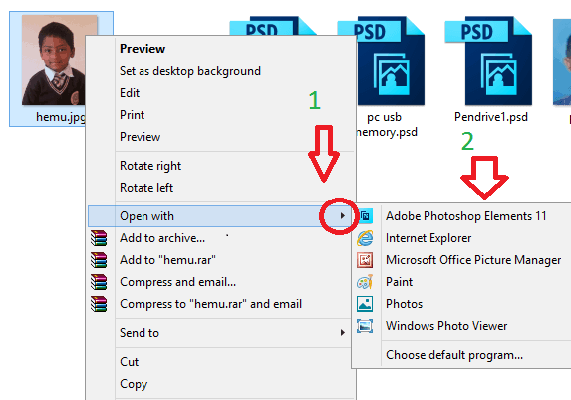Click the Microsoft Office Picture Manager icon
571x400 pixels.
(365, 260)
